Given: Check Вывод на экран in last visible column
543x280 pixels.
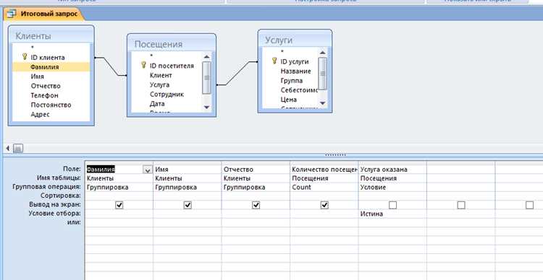Looking at the screenshot, I should coord(529,205).
